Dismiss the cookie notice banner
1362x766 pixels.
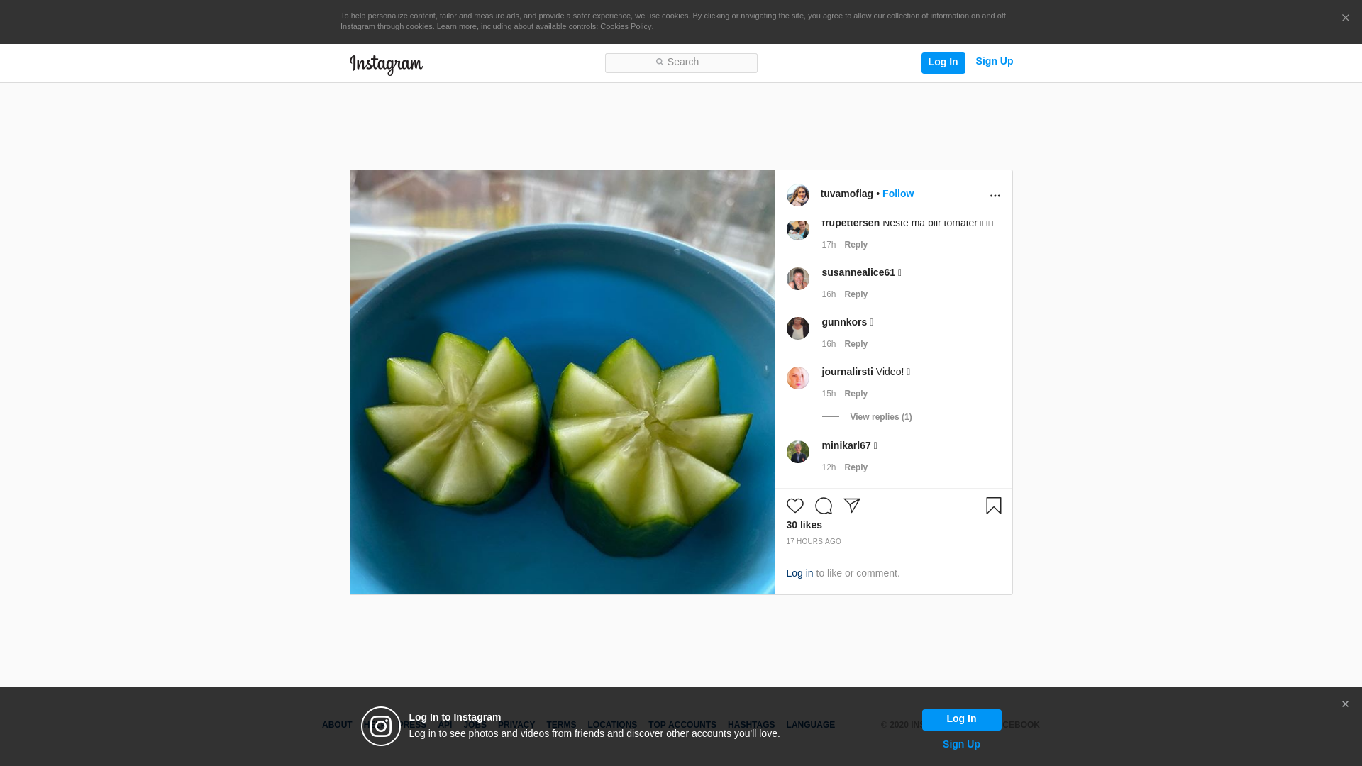pyautogui.click(x=1345, y=18)
